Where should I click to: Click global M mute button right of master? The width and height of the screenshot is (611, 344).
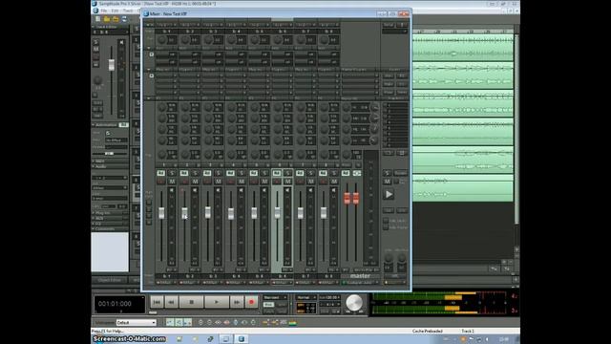point(387,182)
